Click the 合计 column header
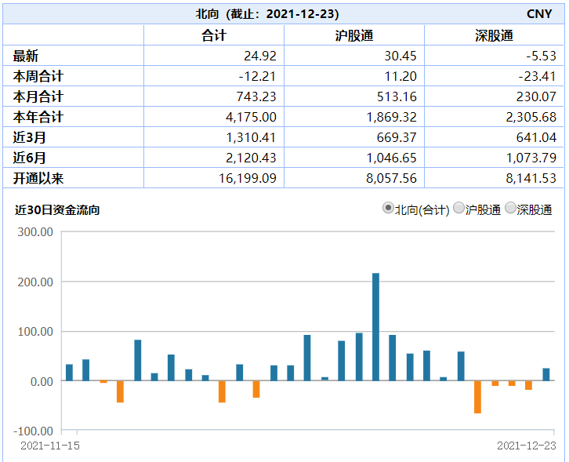569x462 pixels. point(214,35)
